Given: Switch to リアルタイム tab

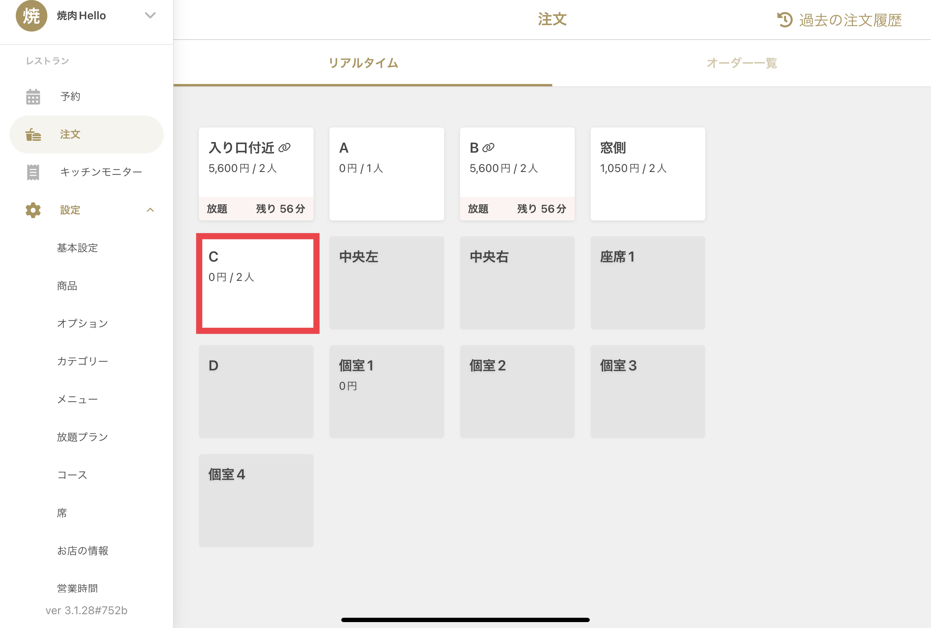Looking at the screenshot, I should 363,63.
